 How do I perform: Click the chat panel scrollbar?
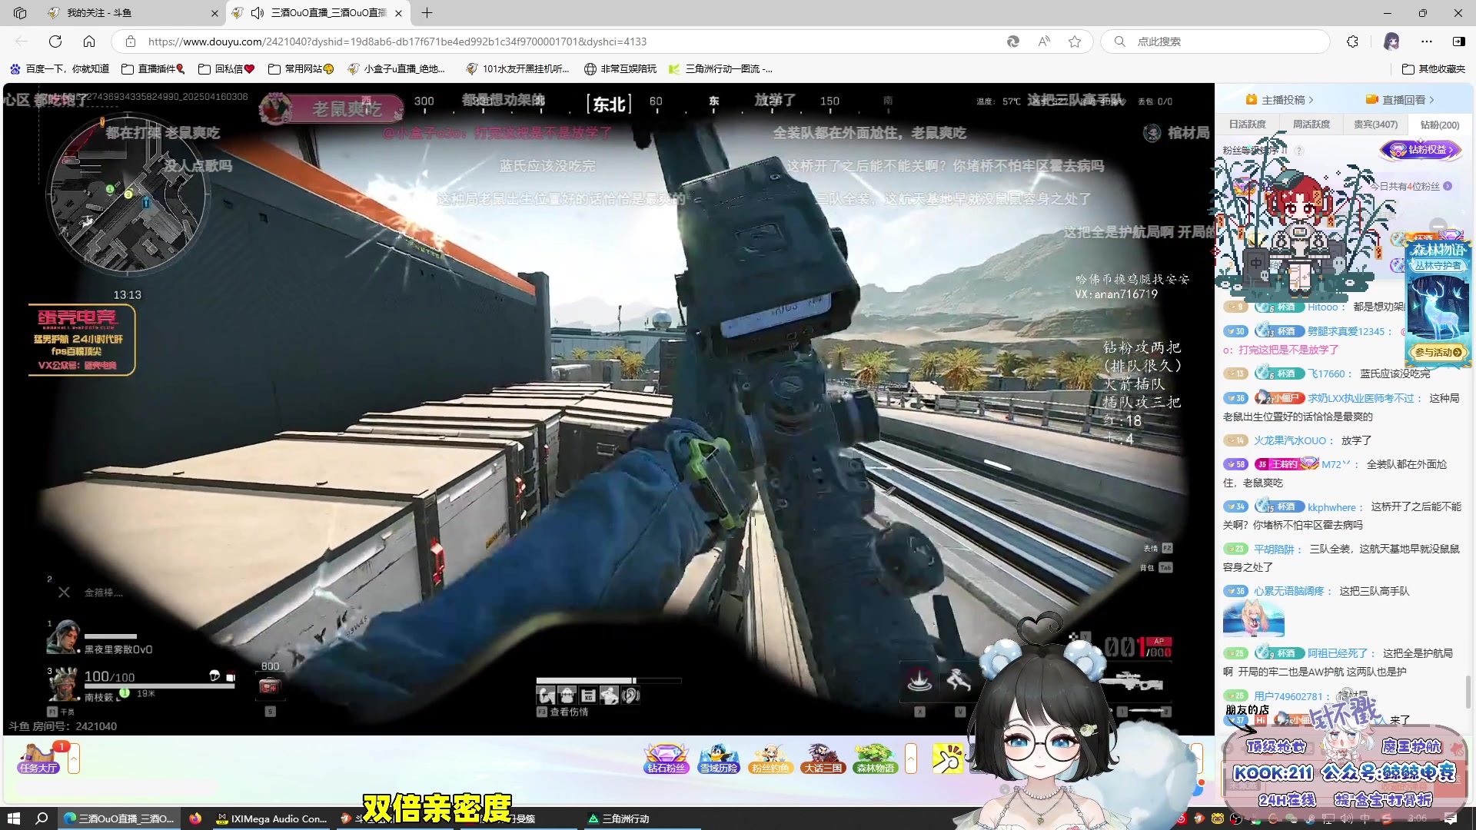[x=1468, y=692]
